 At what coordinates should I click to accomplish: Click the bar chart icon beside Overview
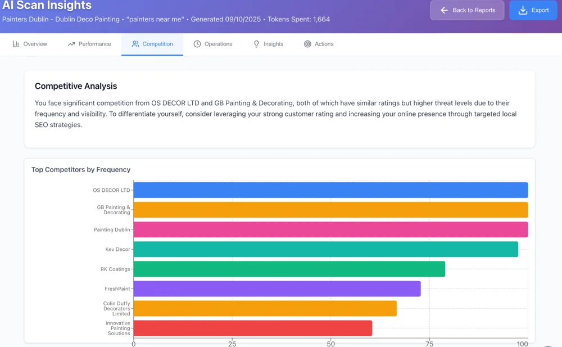[x=16, y=44]
